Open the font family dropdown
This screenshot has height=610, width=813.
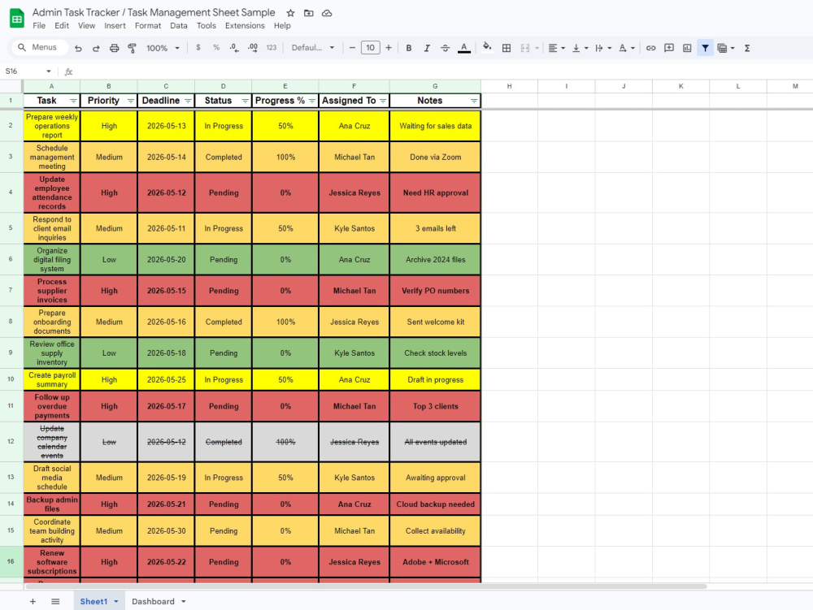click(x=313, y=48)
